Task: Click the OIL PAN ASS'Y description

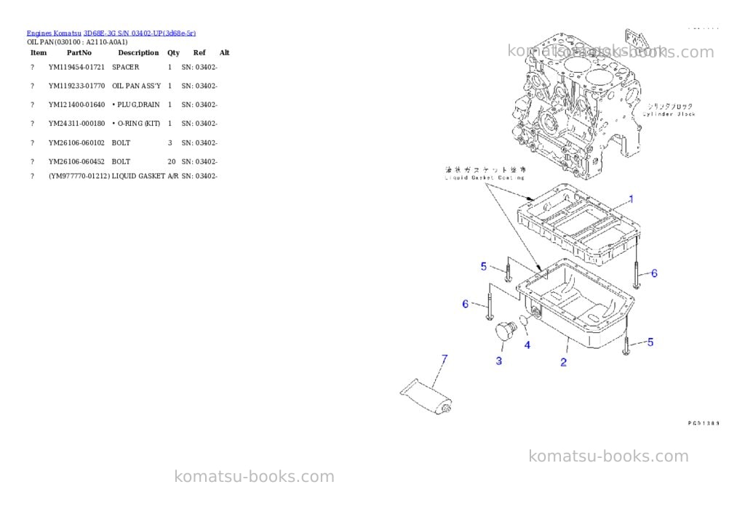Action: (136, 86)
